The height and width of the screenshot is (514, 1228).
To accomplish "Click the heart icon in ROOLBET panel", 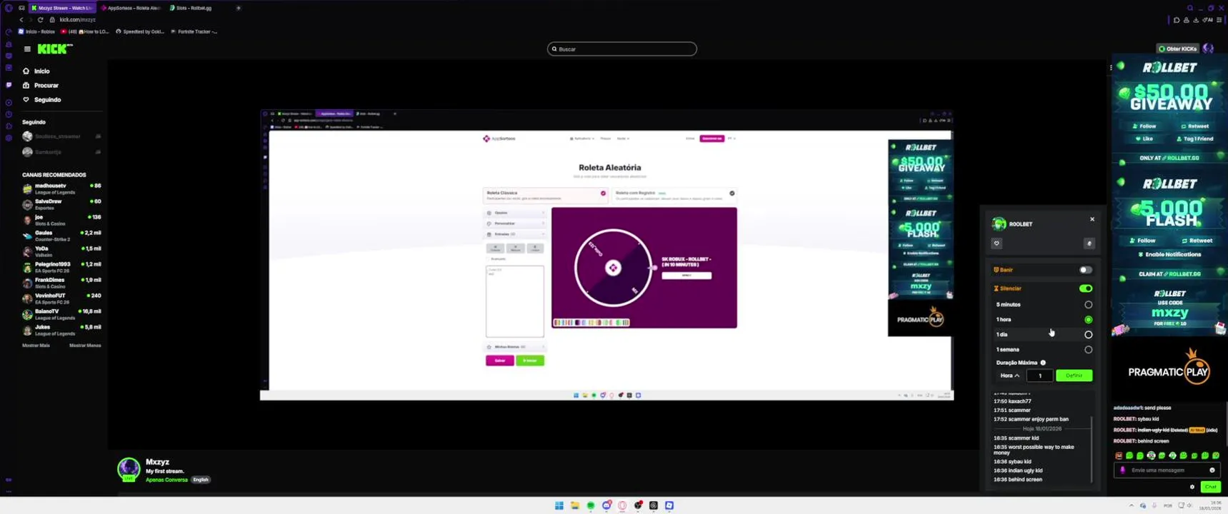I will (997, 243).
